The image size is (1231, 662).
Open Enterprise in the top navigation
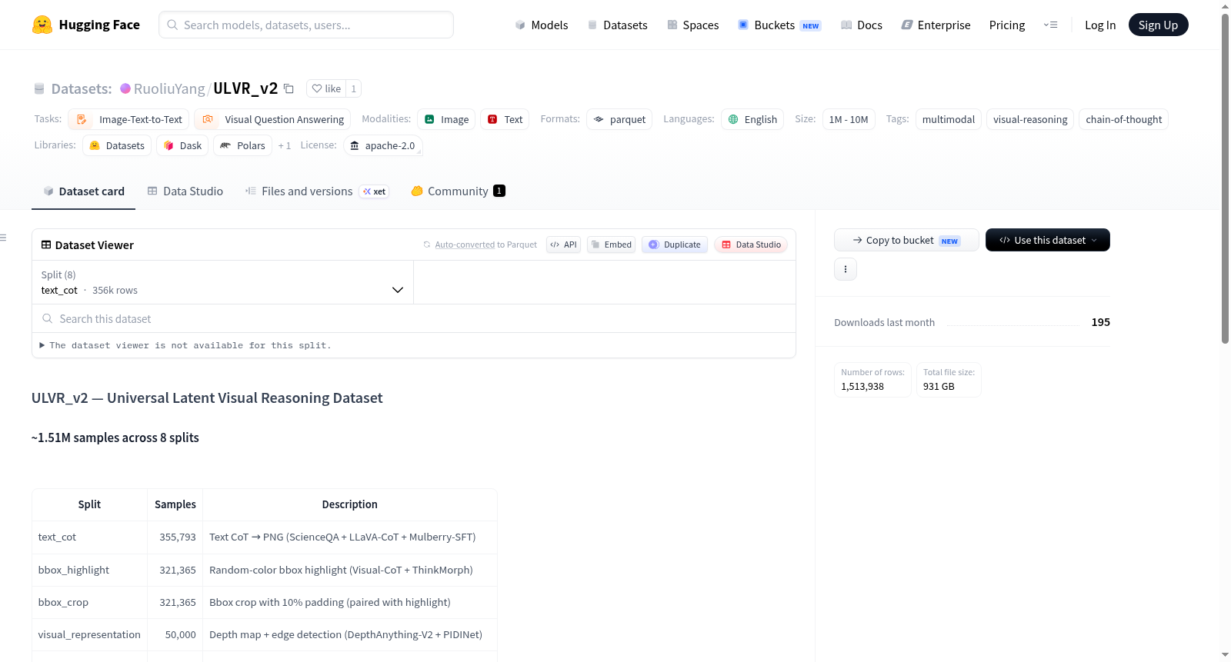point(936,25)
